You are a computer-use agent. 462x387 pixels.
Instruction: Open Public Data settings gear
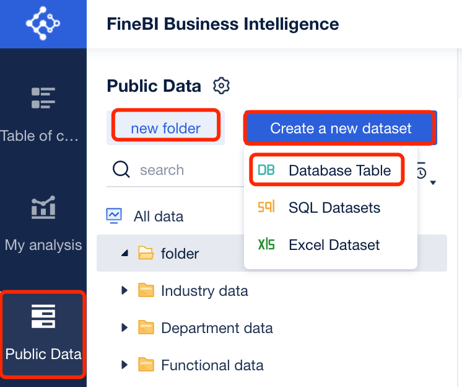(221, 86)
